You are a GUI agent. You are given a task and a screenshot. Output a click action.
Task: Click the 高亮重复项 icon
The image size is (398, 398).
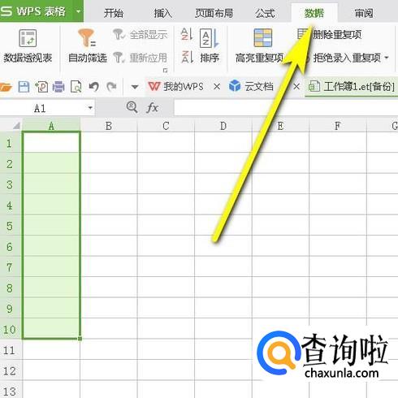coord(262,38)
